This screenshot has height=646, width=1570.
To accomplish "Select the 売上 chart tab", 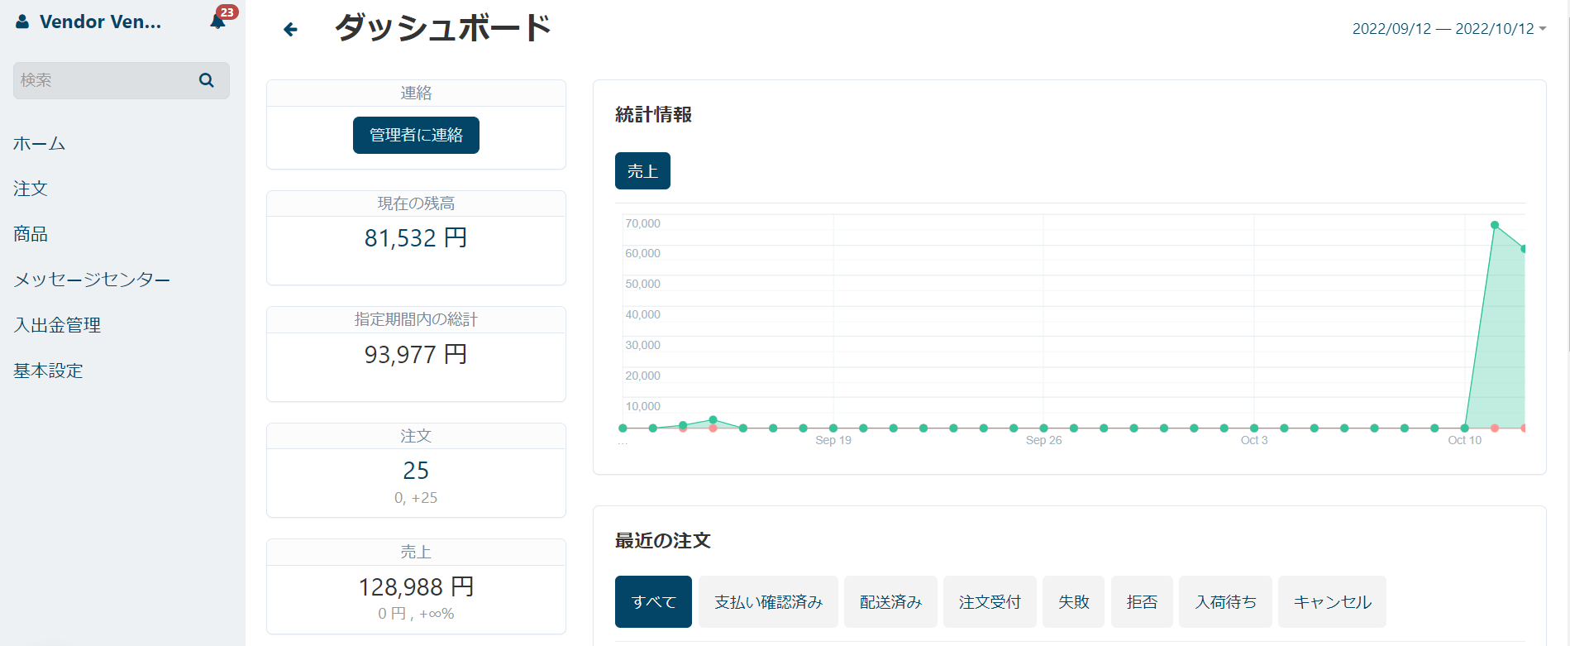I will pos(642,171).
